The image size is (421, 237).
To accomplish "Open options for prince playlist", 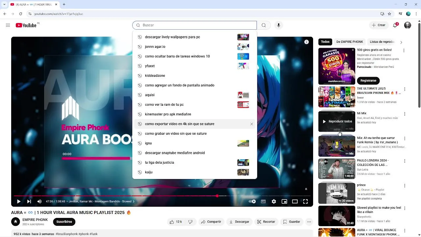I will pyautogui.click(x=405, y=185).
